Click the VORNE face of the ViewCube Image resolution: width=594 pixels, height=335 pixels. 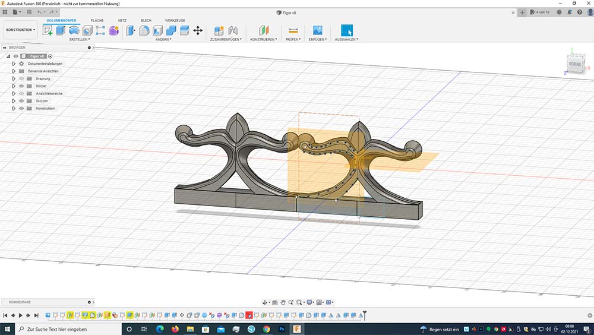(574, 64)
